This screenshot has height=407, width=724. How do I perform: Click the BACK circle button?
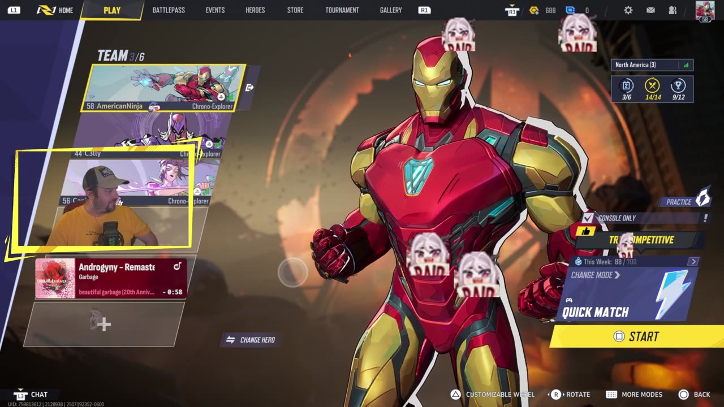(x=694, y=395)
